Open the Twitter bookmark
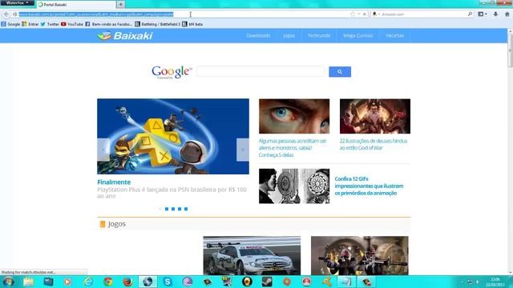 (x=50, y=24)
